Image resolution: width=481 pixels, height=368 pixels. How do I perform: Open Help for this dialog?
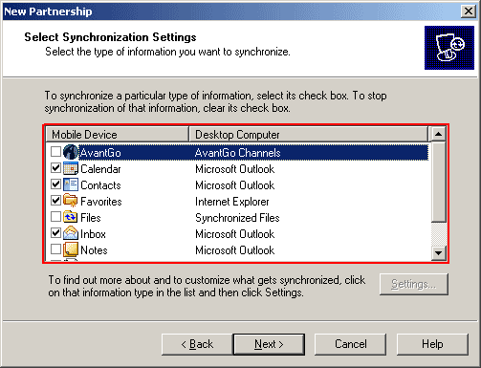(x=432, y=344)
